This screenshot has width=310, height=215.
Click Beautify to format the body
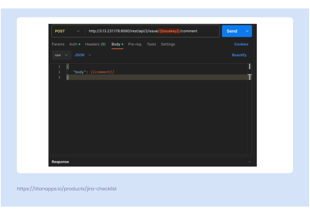pyautogui.click(x=239, y=55)
